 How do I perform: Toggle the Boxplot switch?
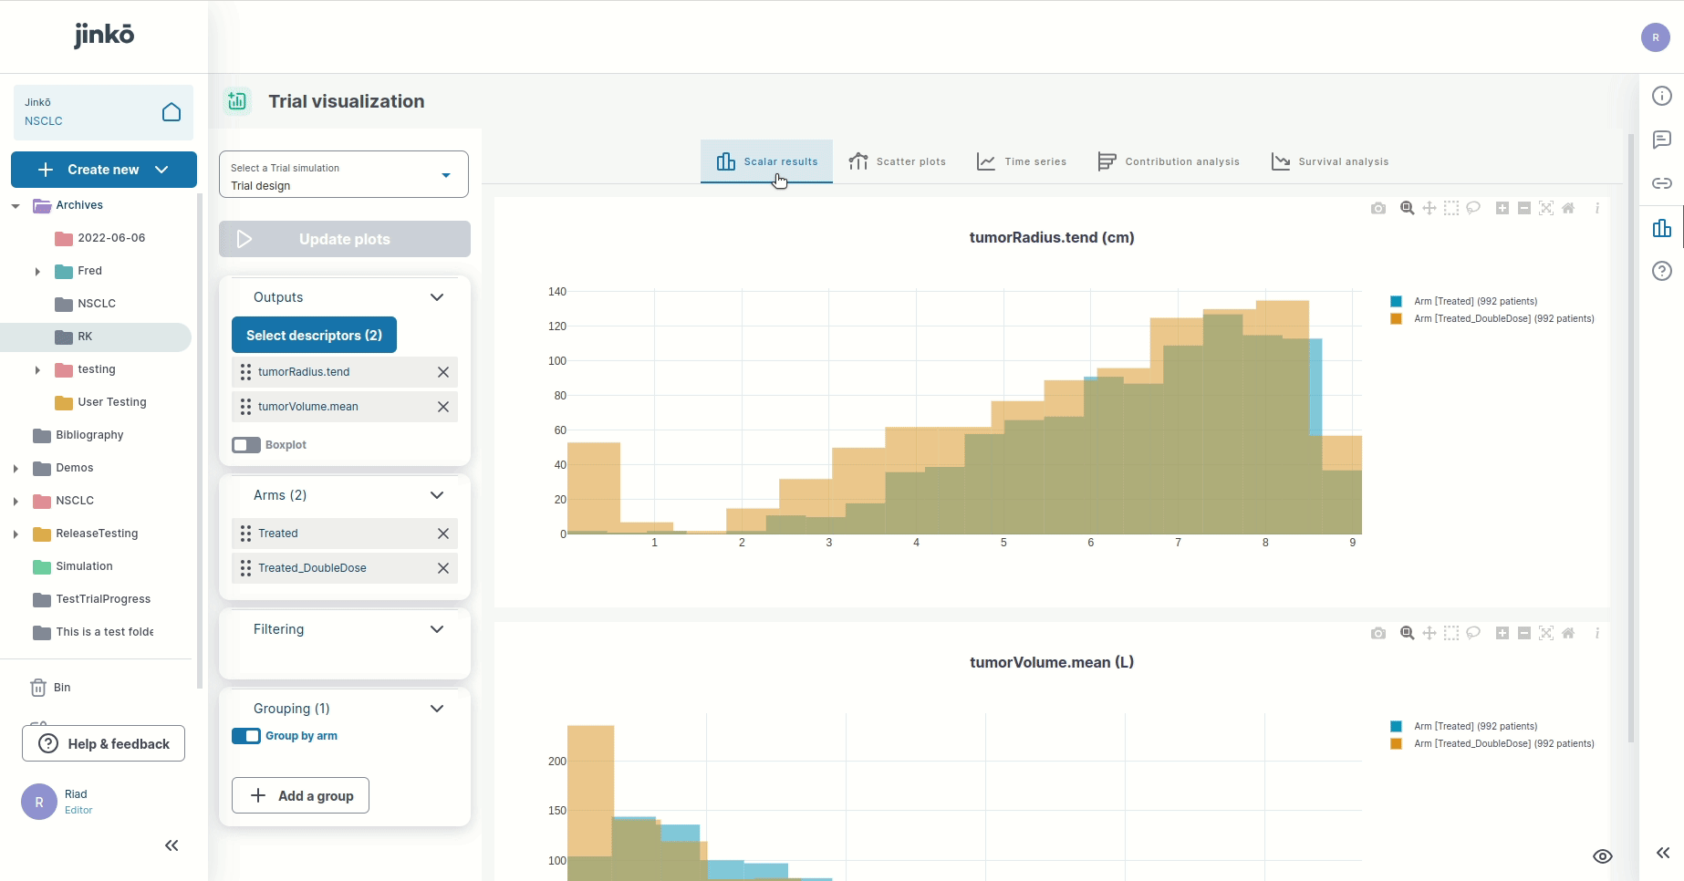(246, 445)
